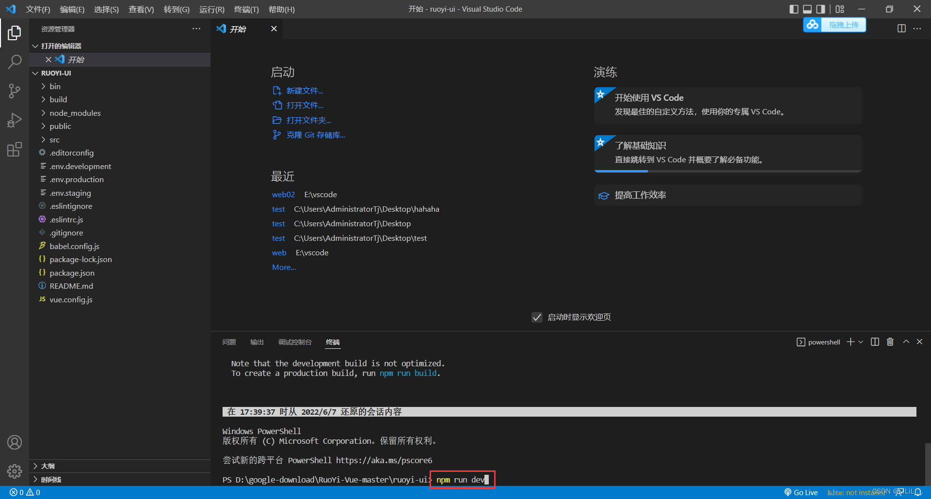931x499 pixels.
Task: Open Source Control view
Action: tap(15, 91)
